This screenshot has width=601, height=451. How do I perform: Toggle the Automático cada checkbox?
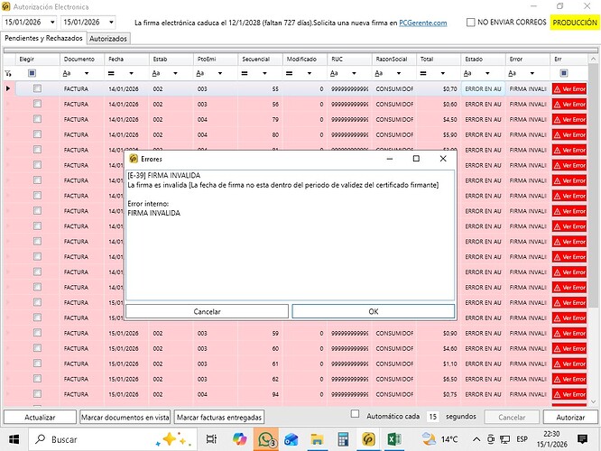(355, 415)
